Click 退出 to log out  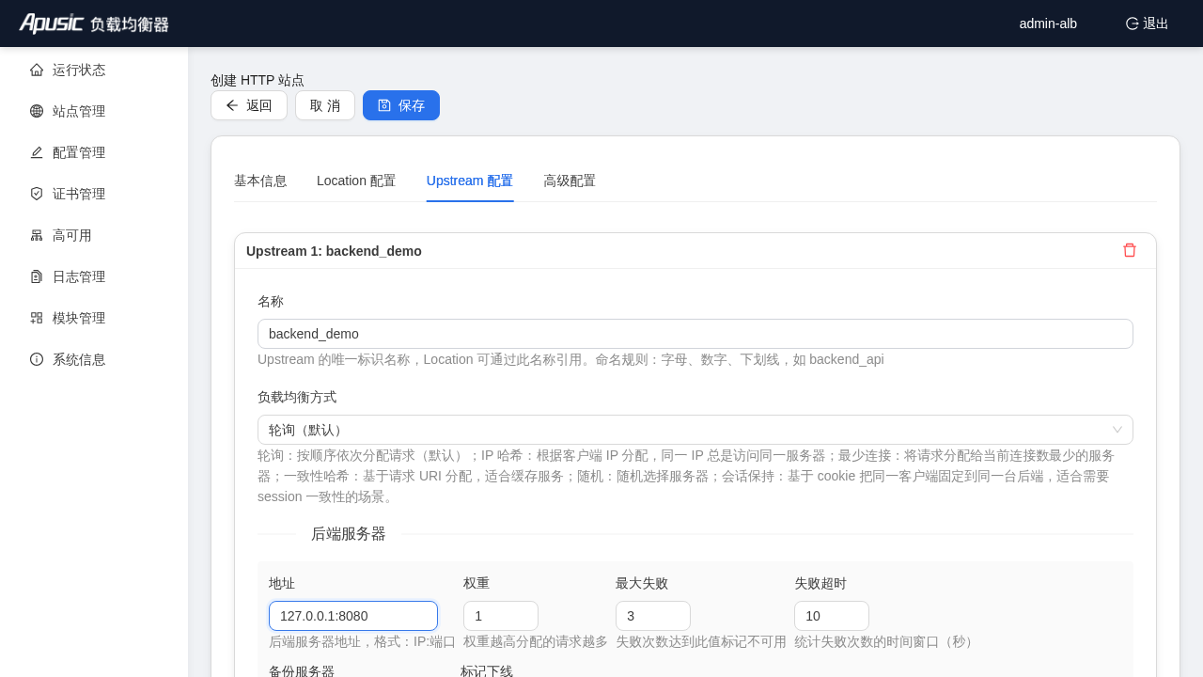1148,24
